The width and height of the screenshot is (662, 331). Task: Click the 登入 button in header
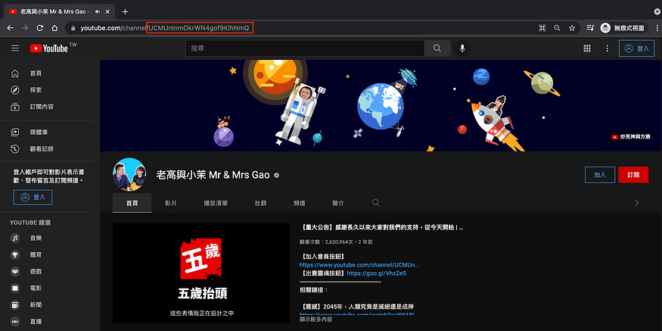(637, 48)
